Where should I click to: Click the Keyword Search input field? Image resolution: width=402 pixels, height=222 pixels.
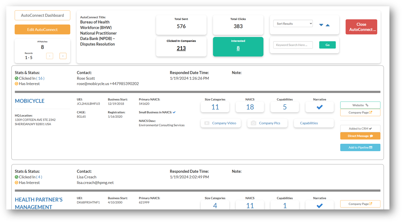click(293, 45)
